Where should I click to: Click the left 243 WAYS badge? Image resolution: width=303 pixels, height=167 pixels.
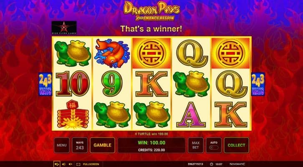[x=45, y=84]
